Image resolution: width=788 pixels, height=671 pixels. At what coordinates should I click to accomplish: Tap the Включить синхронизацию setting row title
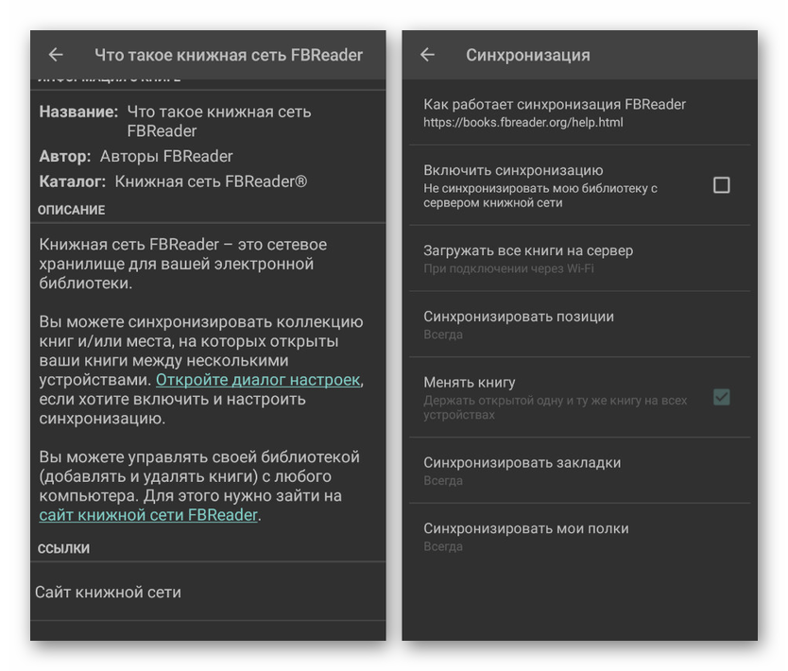point(513,170)
